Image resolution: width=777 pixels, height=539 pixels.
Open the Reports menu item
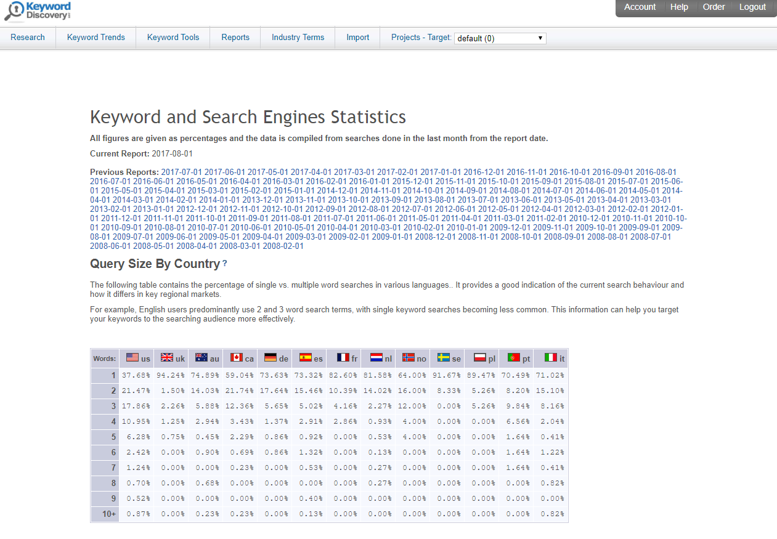point(235,38)
